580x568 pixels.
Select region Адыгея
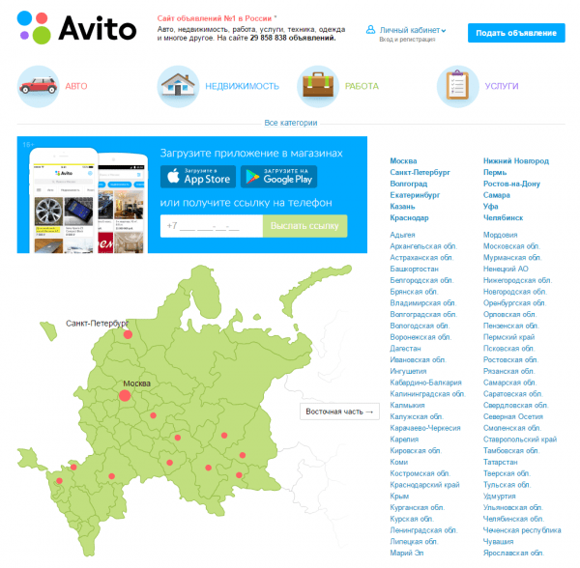coord(402,235)
